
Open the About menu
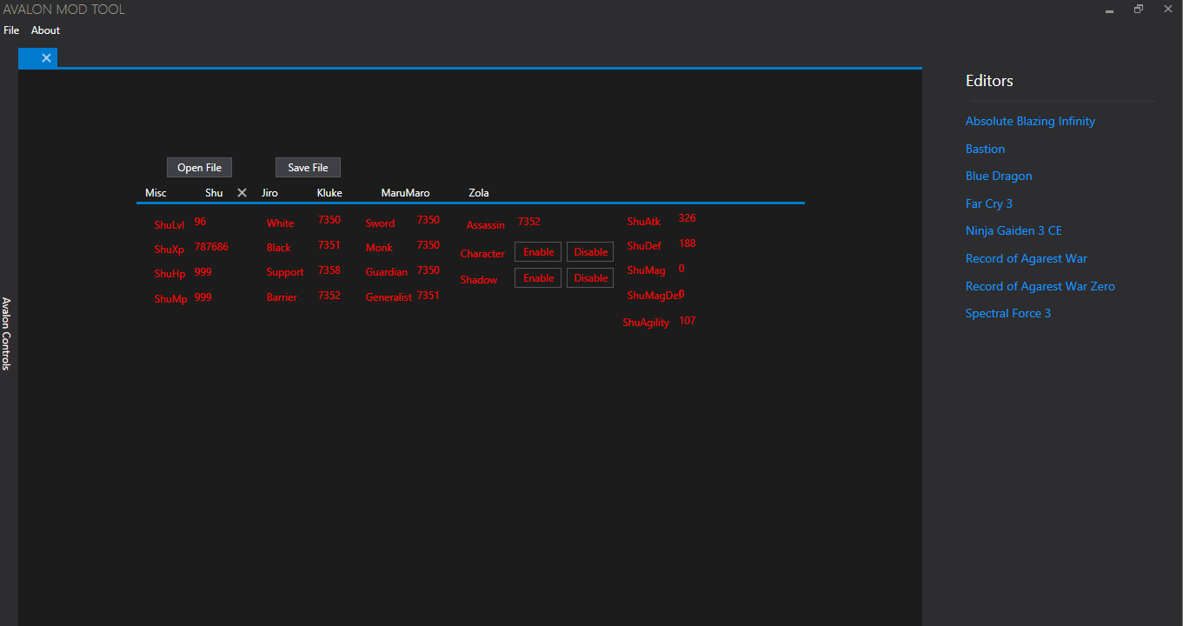click(x=45, y=30)
